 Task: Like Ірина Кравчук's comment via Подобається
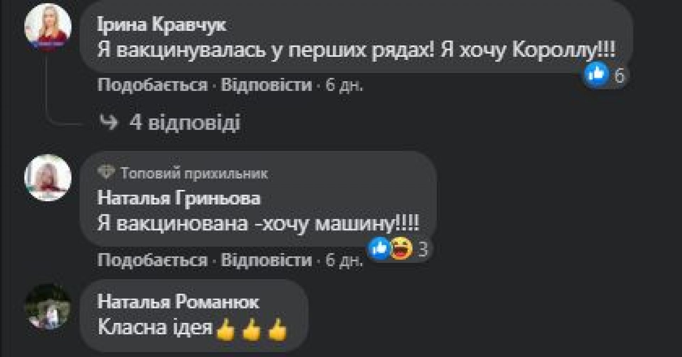(x=152, y=85)
